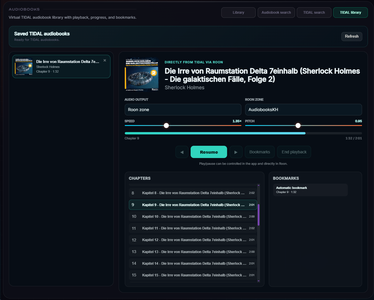
Task: Skip to previous chapter arrow button
Action: (182, 152)
